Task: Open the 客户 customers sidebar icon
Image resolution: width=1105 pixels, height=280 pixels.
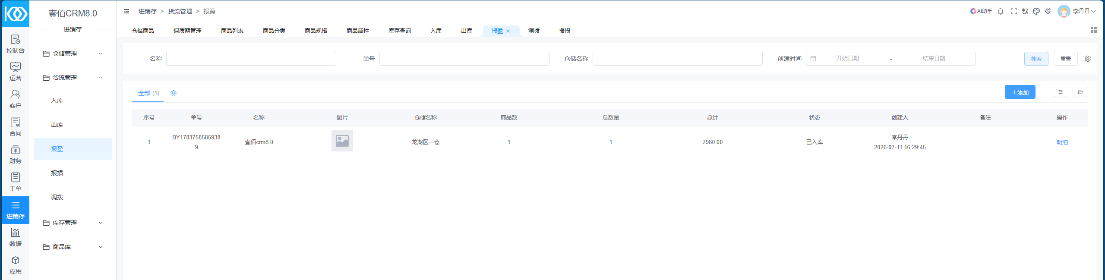Action: tap(15, 100)
